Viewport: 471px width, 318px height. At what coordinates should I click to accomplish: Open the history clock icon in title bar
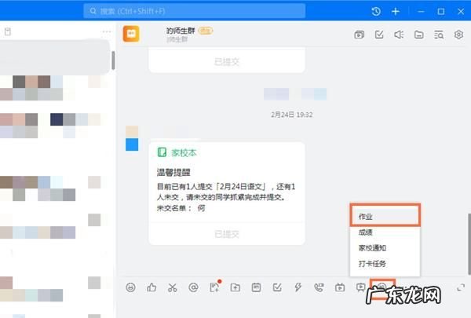click(376, 12)
